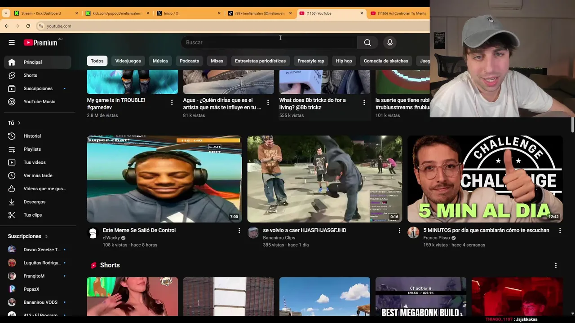Open FranqitoM subscription channel
Image resolution: width=575 pixels, height=323 pixels.
(x=38, y=276)
